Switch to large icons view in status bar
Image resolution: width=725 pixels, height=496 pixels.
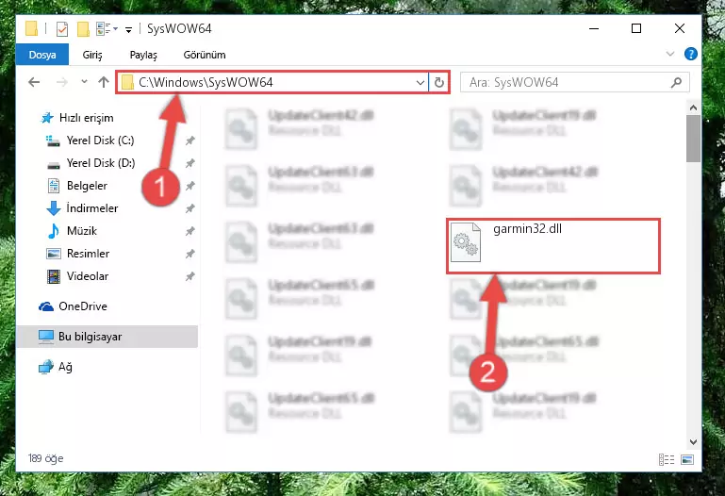click(687, 459)
